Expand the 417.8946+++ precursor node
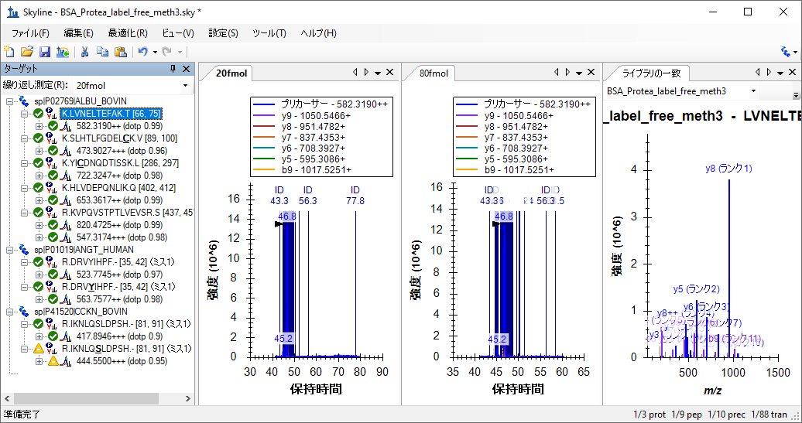Screen dimensions: 802x423 39,336
